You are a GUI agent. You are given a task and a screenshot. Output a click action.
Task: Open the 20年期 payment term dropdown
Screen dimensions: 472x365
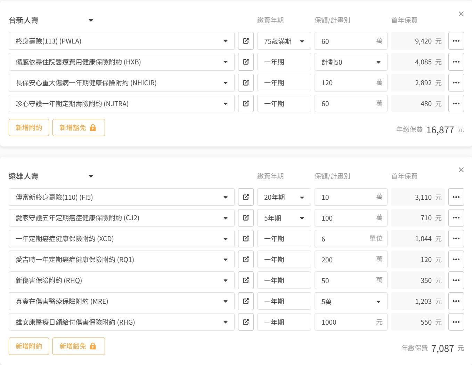coord(284,197)
